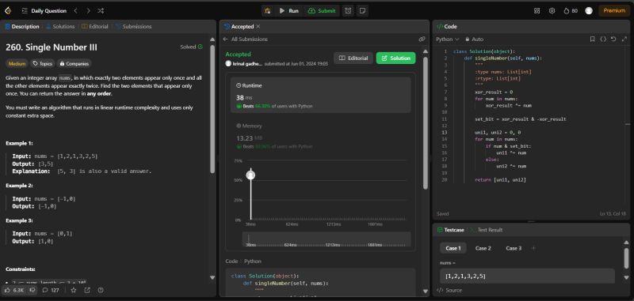Submit the solution
This screenshot has width=634, height=301.
coord(322,11)
